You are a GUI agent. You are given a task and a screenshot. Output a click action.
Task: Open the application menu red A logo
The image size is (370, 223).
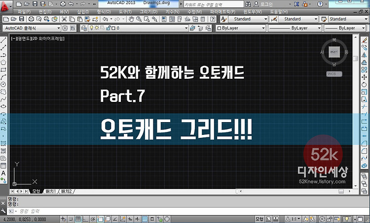[x=5, y=6]
